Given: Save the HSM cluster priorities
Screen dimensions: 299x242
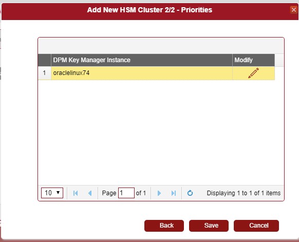Looking at the screenshot, I should (209, 226).
